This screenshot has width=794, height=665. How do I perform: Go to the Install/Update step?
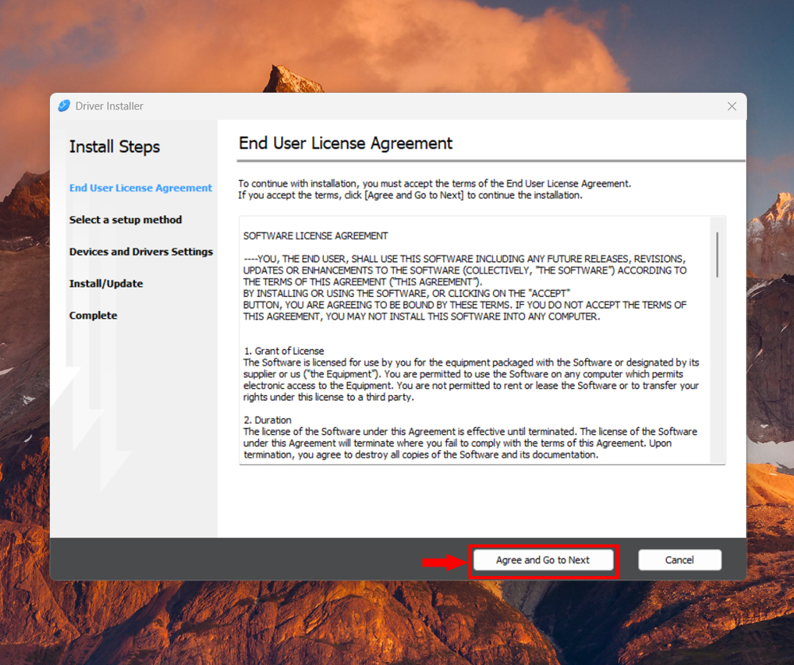point(106,283)
